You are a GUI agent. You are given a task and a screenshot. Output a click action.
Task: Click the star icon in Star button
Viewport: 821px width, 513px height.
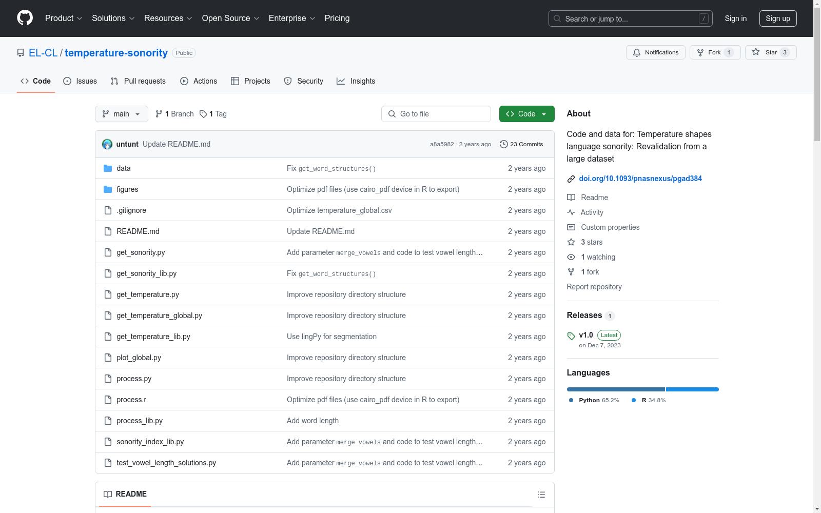click(756, 52)
